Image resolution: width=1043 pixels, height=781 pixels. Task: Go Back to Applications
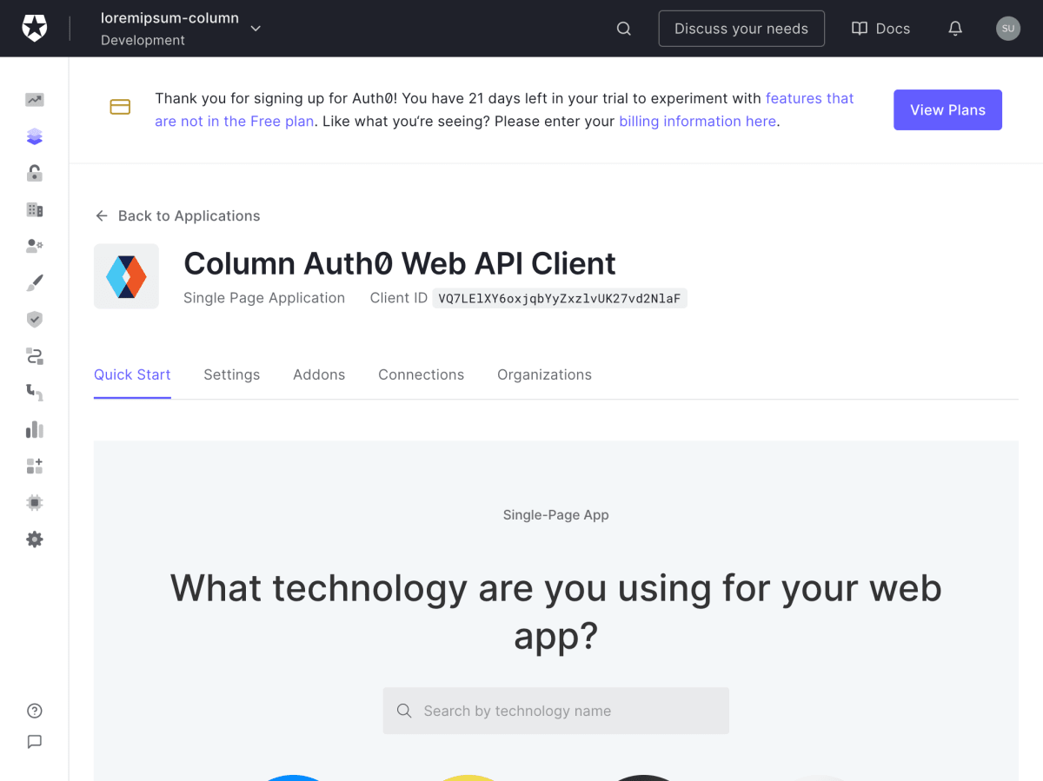[177, 215]
